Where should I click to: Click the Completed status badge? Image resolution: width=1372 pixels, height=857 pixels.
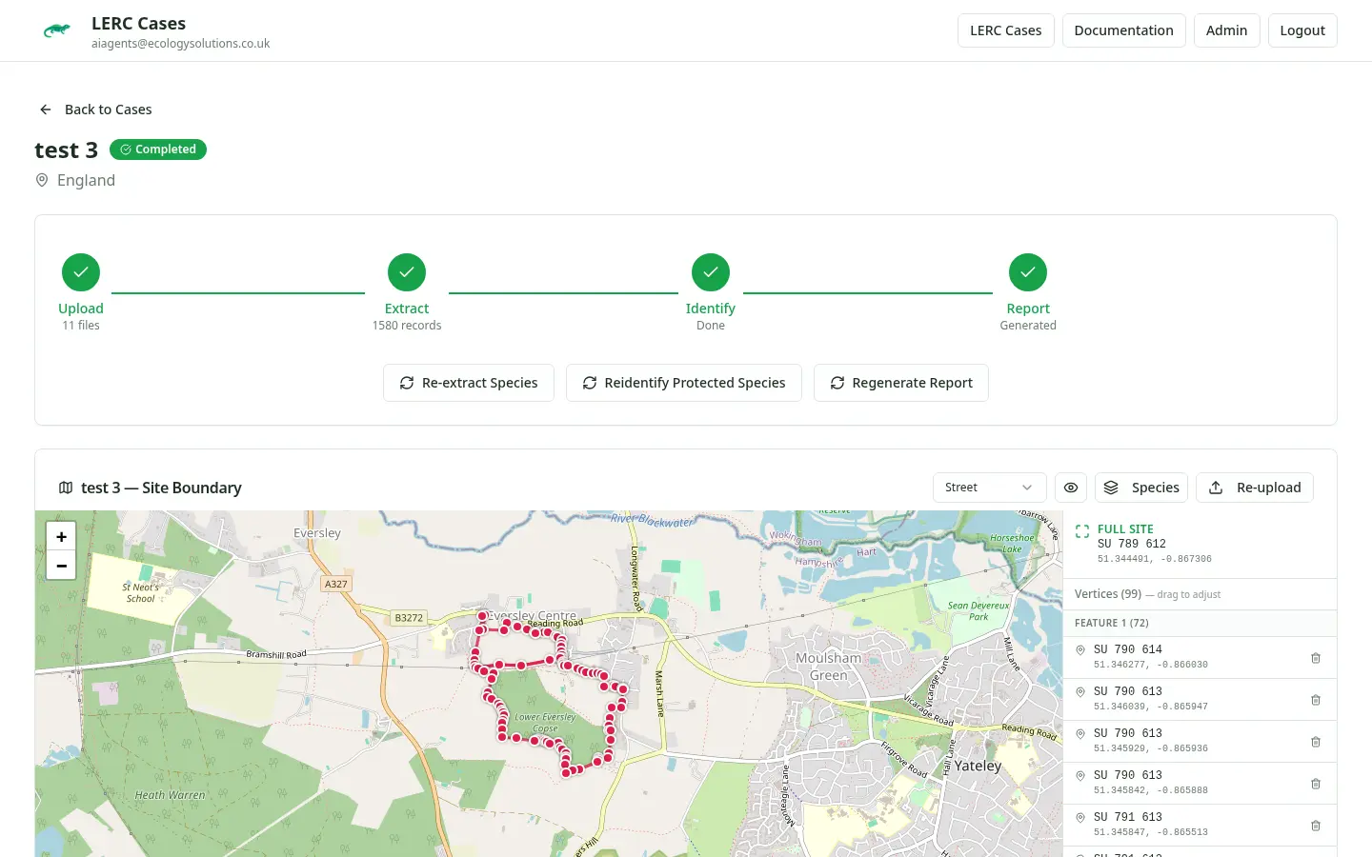(x=158, y=149)
